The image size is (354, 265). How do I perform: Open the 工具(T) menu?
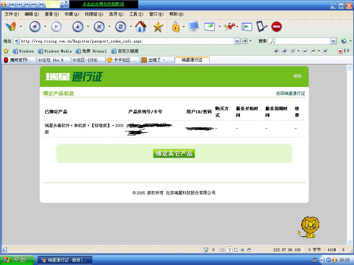point(136,14)
